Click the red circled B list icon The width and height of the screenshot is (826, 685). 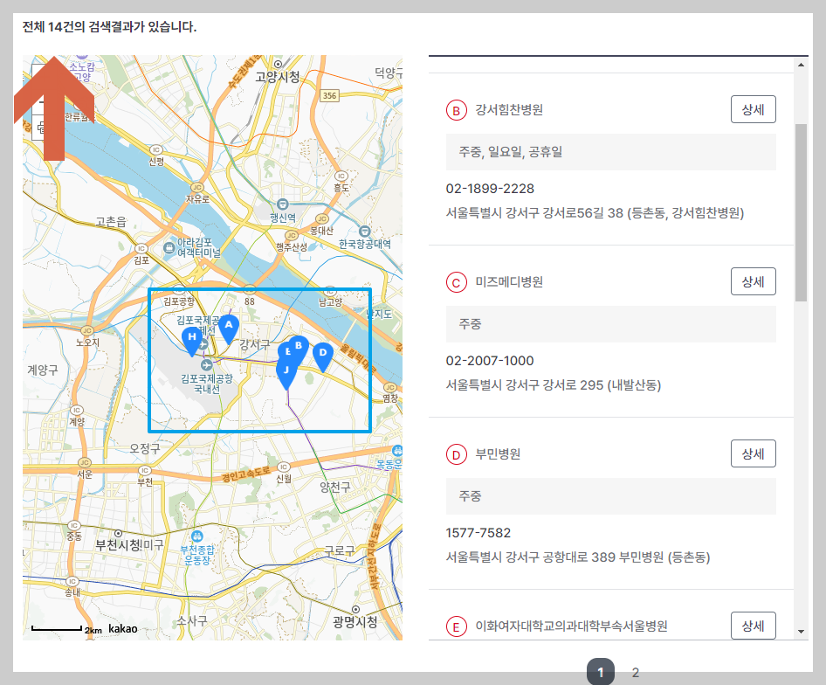tap(456, 110)
